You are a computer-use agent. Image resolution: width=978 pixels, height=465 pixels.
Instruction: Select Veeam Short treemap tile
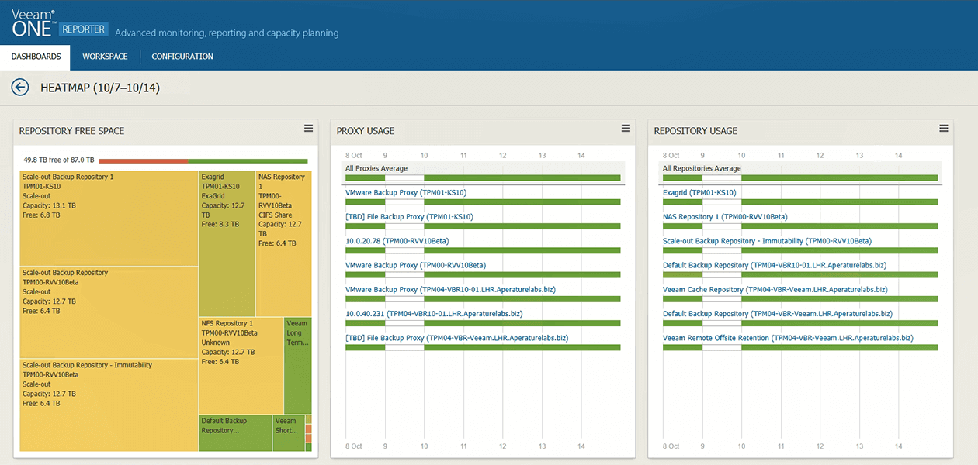(288, 433)
